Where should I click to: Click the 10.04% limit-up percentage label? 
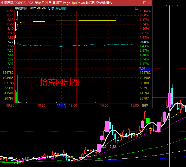pos(145,11)
